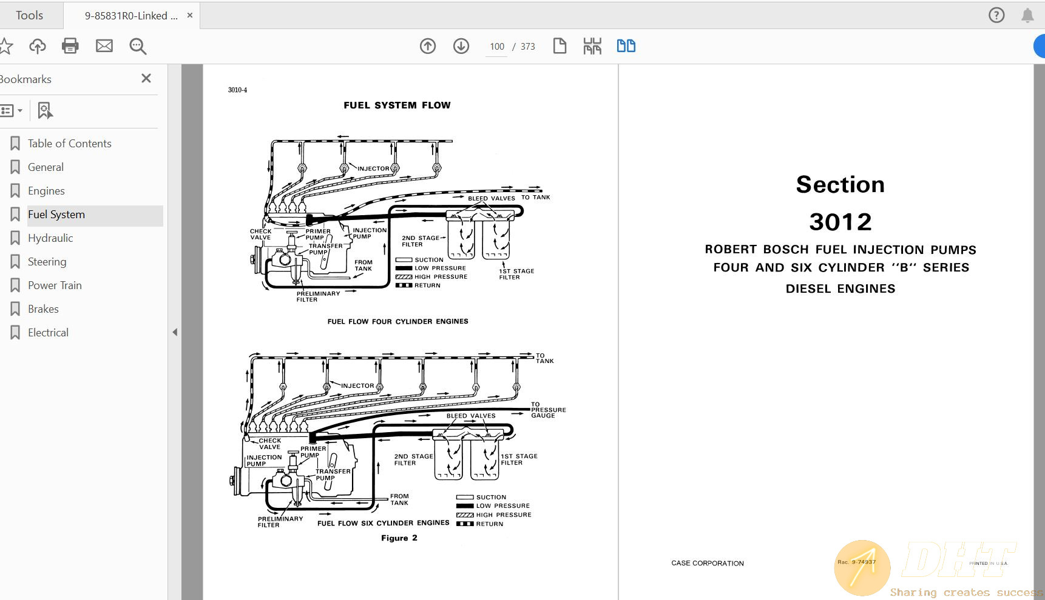The width and height of the screenshot is (1045, 600).
Task: Share the file via the upload cloud icon
Action: (x=37, y=45)
